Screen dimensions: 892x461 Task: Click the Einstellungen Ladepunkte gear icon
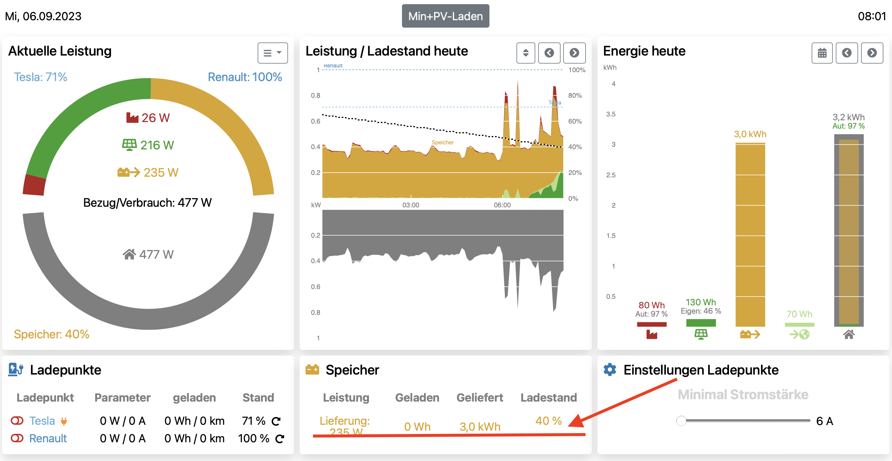pyautogui.click(x=609, y=370)
